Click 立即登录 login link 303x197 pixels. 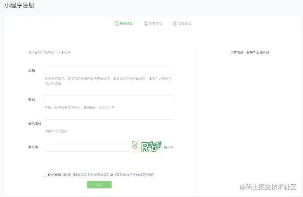point(263,52)
